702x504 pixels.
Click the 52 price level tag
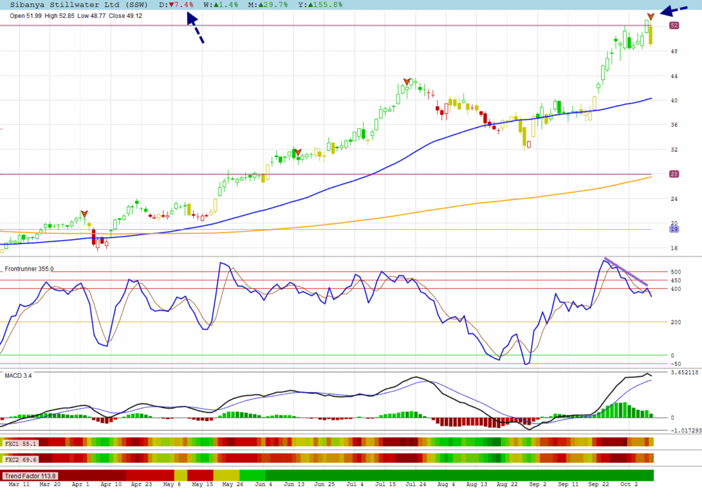(x=674, y=25)
